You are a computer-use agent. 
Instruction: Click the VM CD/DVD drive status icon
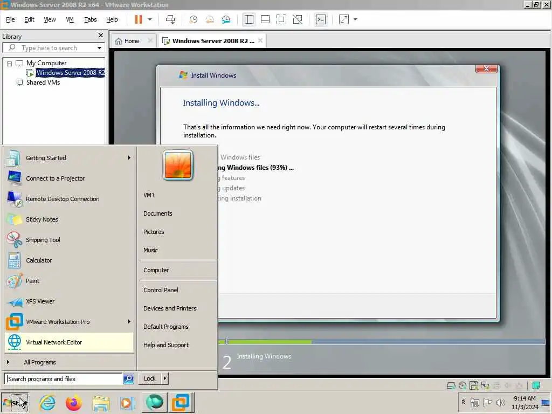pyautogui.click(x=463, y=385)
